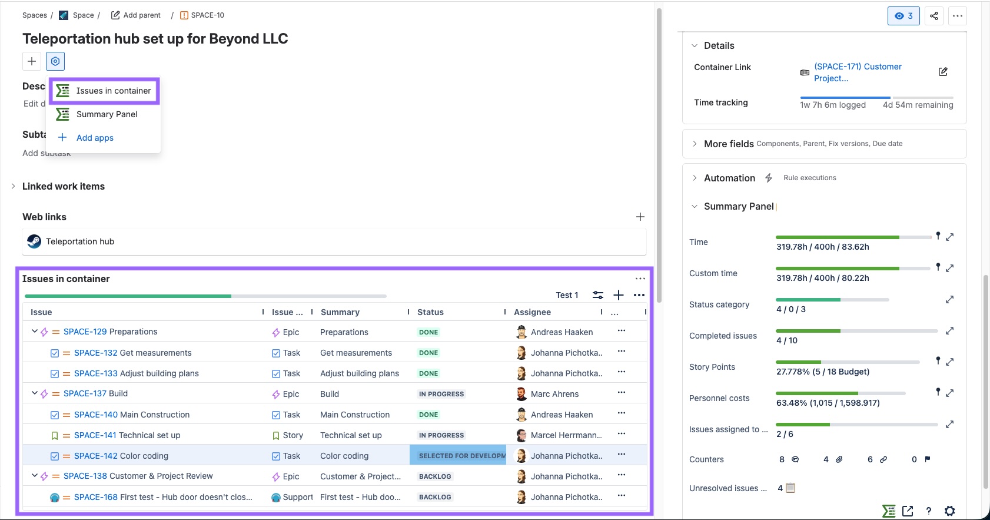Image resolution: width=990 pixels, height=520 pixels.
Task: Click the share icon in top bar
Action: point(934,16)
